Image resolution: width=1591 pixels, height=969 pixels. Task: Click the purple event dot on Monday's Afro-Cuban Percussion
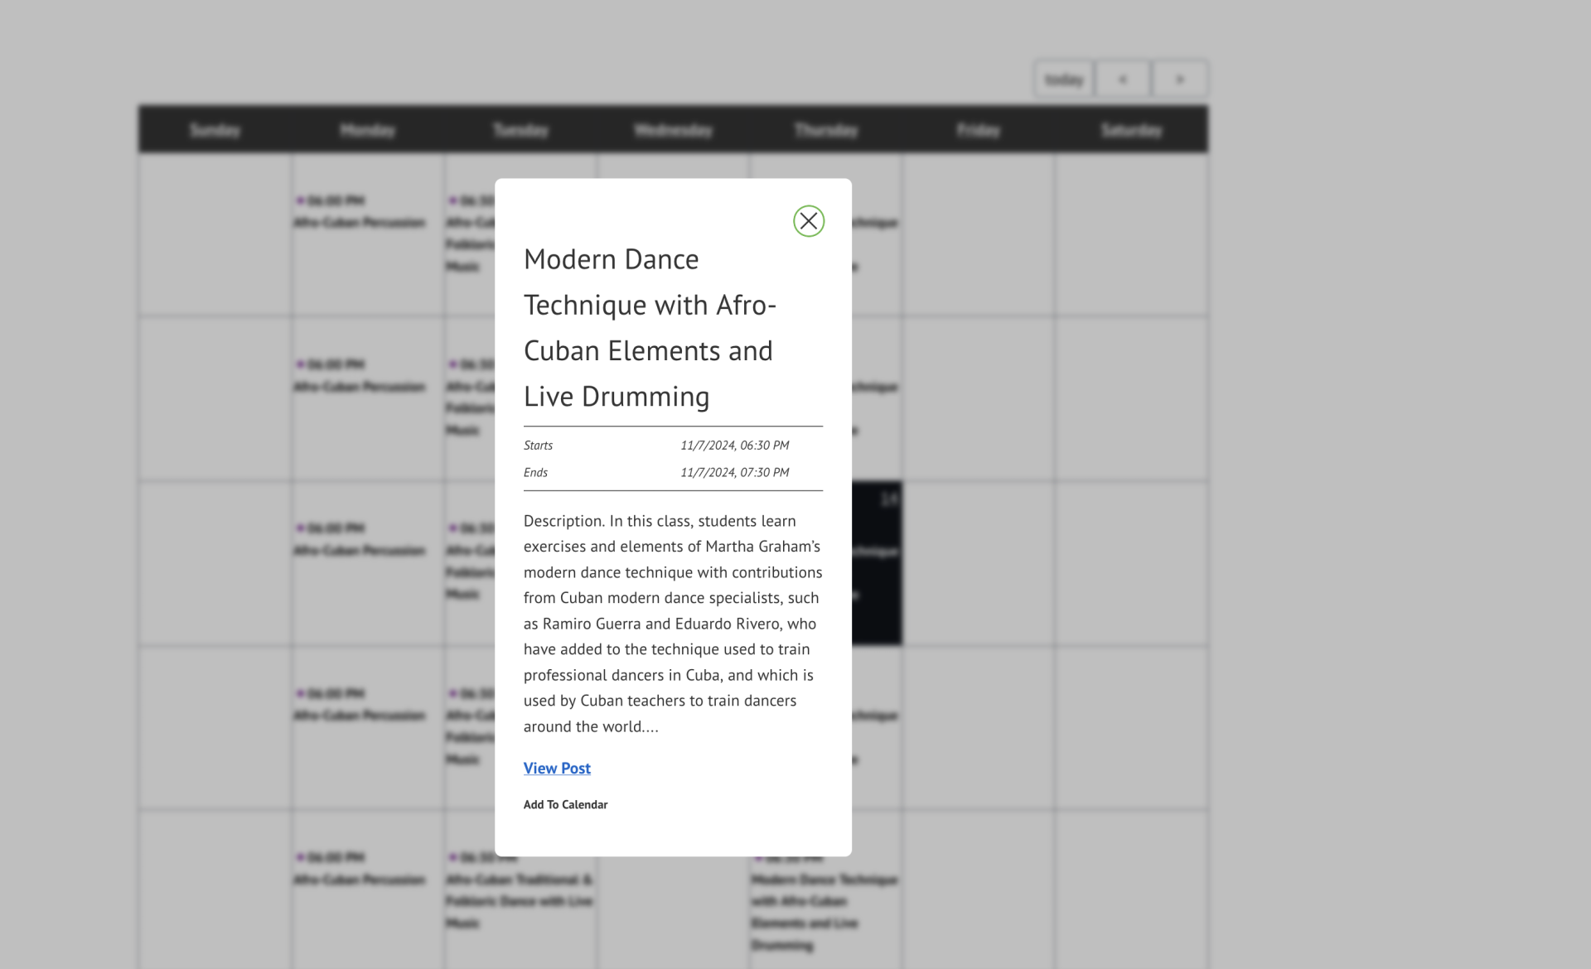pyautogui.click(x=300, y=199)
